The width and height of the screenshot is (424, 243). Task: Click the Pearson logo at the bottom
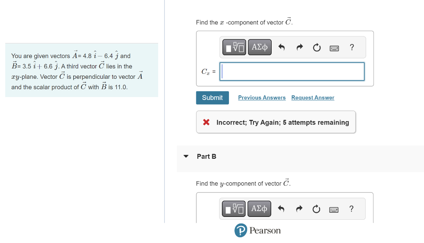pos(258,231)
